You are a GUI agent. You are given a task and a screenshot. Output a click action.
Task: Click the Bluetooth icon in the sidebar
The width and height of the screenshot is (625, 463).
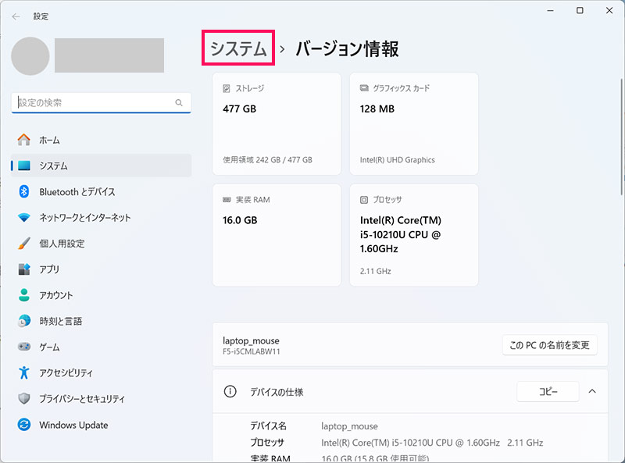(24, 191)
